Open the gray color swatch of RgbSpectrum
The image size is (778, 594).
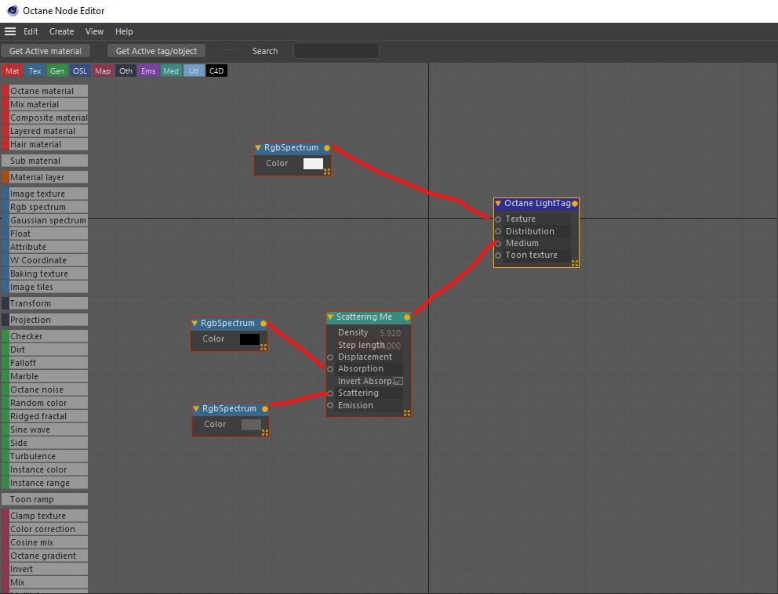click(251, 425)
